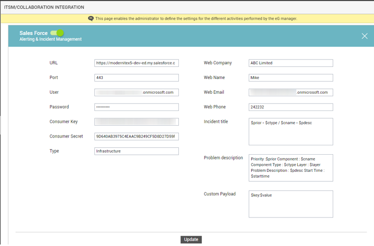The width and height of the screenshot is (374, 246).
Task: Click the Web Company label
Action: (x=218, y=63)
